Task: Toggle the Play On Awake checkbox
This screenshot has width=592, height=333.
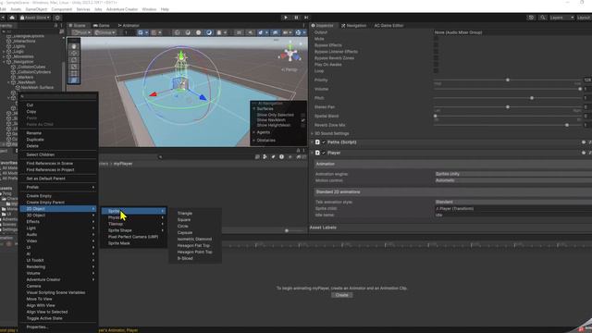Action: 436,65
